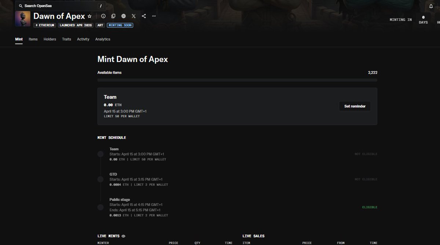The image size is (440, 245).
Task: Click the 0 DAYS countdown
Action: click(x=423, y=20)
